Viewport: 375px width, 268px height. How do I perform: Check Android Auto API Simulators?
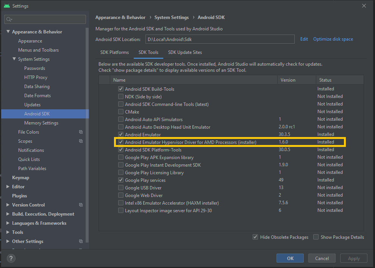tap(121, 119)
